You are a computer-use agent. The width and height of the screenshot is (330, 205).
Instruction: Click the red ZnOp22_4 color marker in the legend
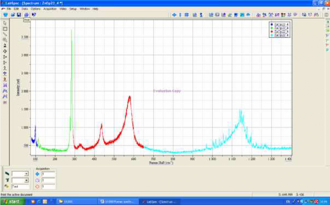(x=272, y=31)
